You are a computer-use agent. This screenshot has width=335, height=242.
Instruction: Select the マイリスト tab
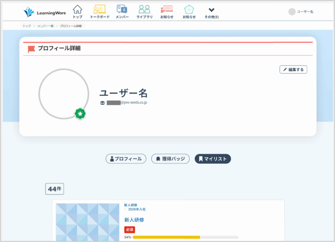tap(213, 159)
